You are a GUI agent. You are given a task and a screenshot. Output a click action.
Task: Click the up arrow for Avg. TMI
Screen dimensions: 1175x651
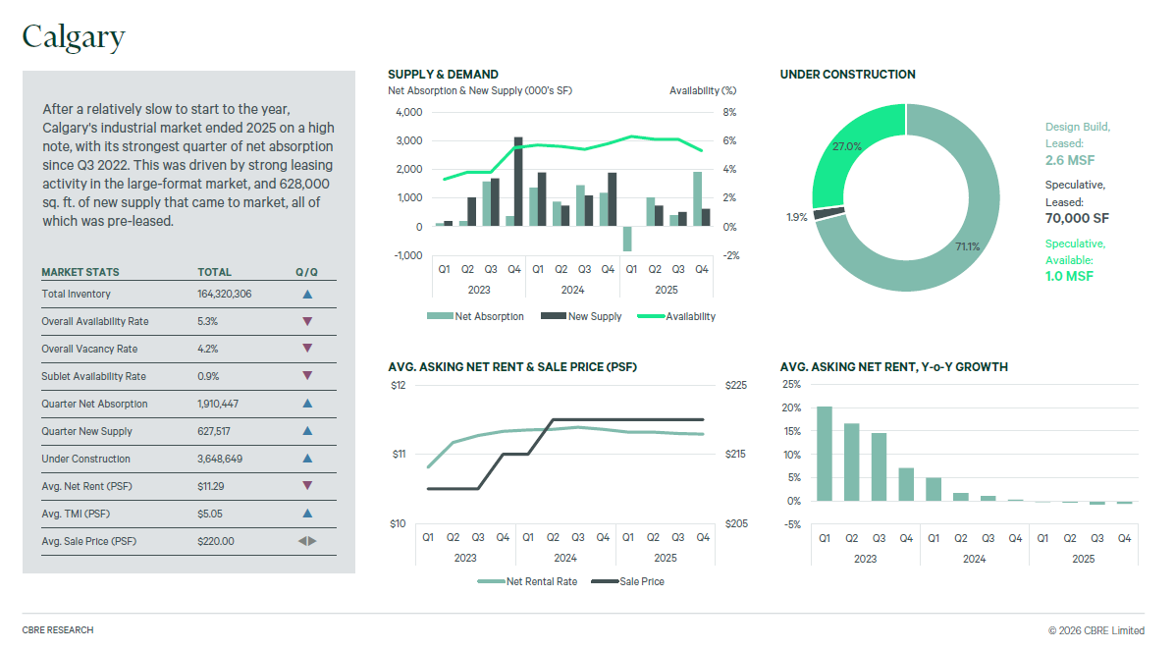point(307,514)
